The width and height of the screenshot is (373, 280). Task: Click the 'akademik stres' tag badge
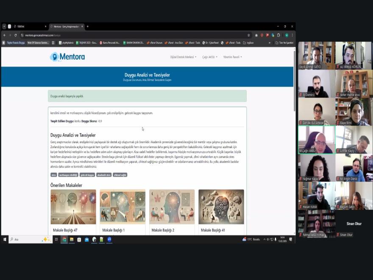(104, 175)
